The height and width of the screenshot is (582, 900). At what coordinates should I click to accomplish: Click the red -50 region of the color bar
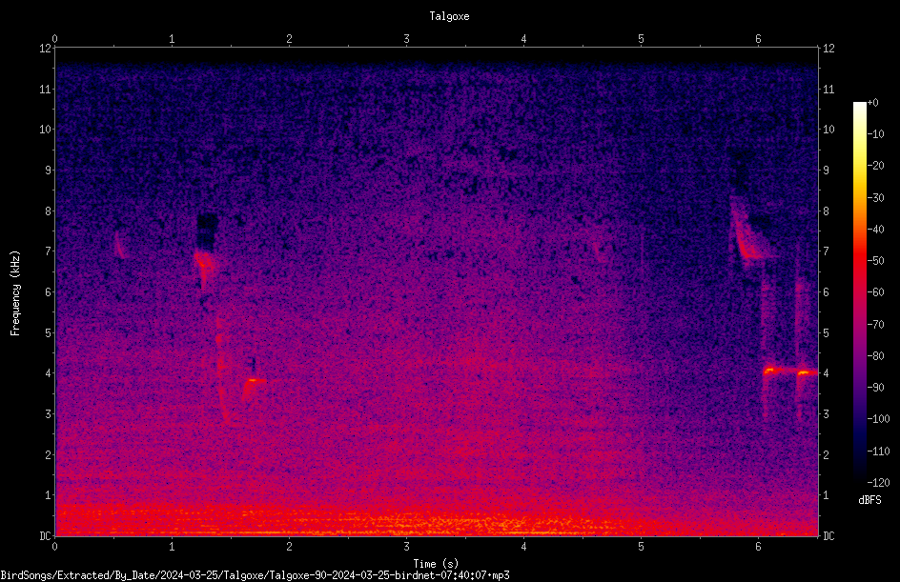[x=859, y=261]
